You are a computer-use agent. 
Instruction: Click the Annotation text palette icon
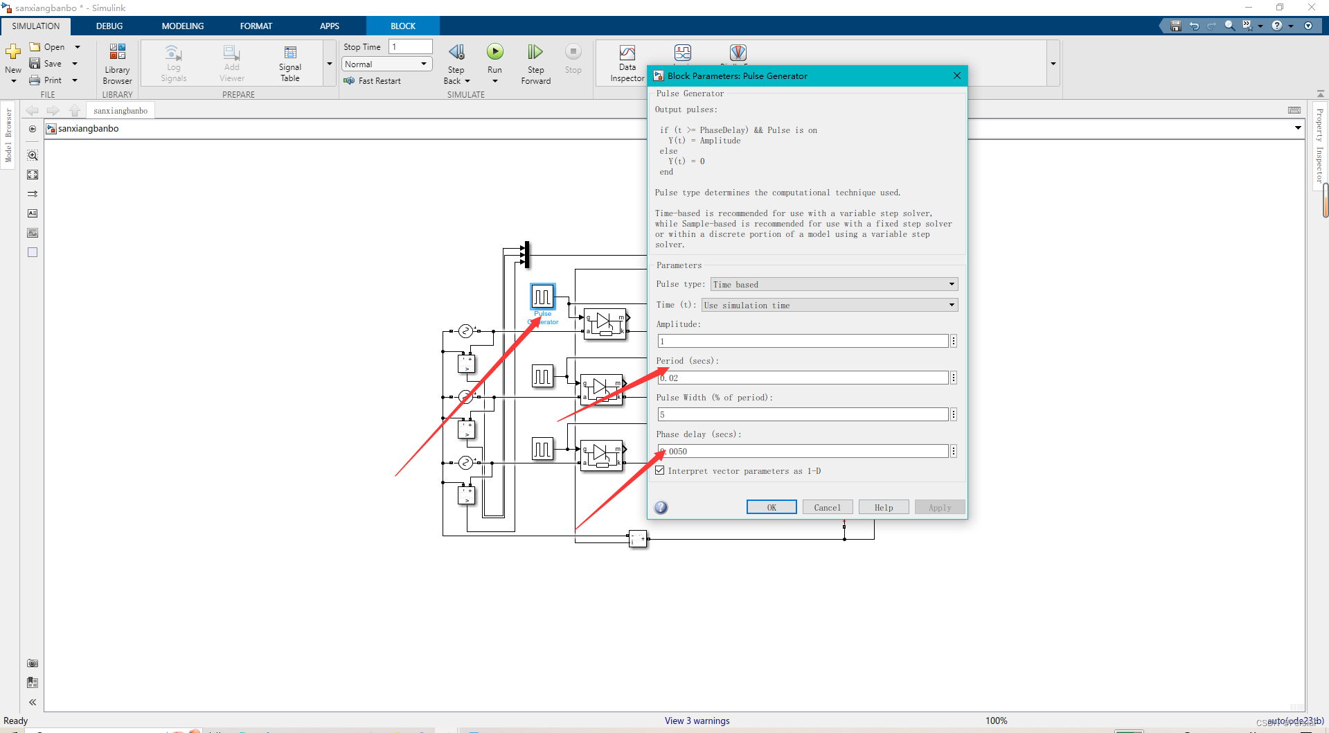pos(33,213)
